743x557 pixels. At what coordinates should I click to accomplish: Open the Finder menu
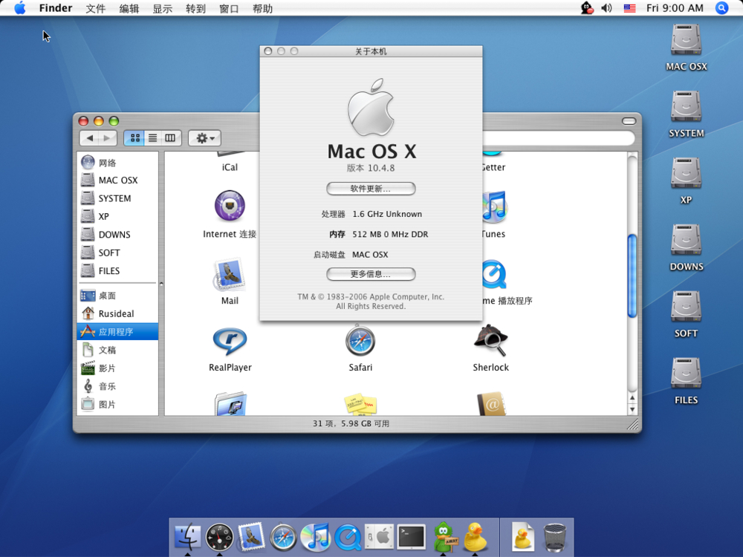pos(56,8)
